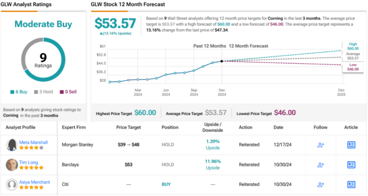368x196 pixels.
Task: Click the 13.16% Upside indicator
Action: pyautogui.click(x=115, y=33)
